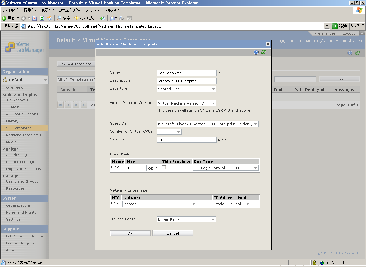Open the Help (ヘルプ) menu
366x267 pixels.
point(111,10)
